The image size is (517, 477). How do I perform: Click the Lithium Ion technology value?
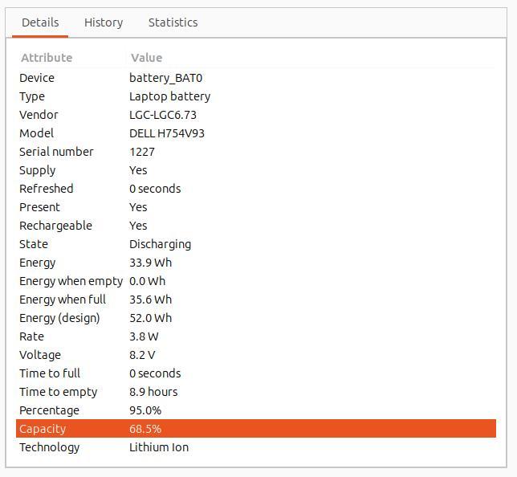tap(159, 447)
